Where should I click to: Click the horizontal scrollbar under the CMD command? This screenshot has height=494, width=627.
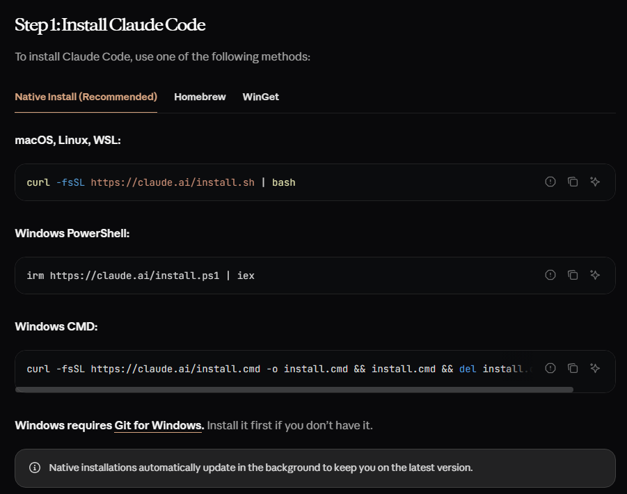point(294,389)
